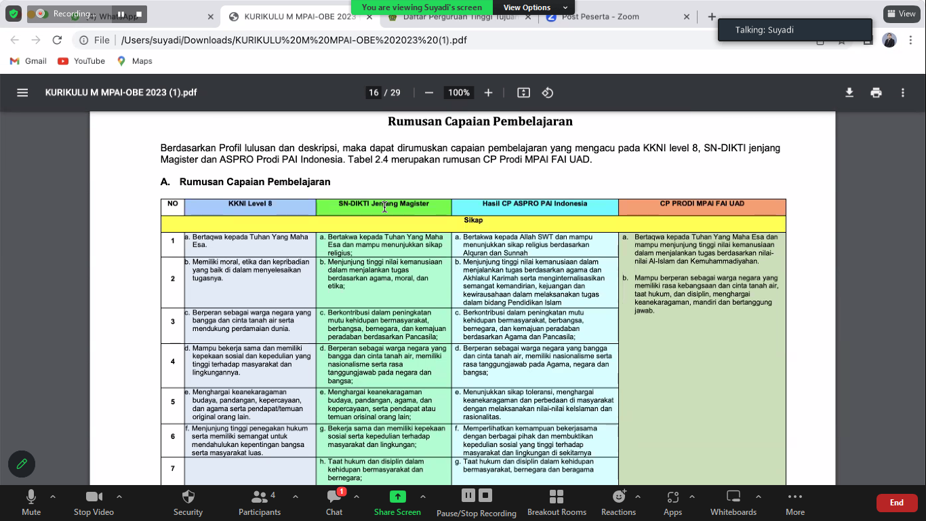The width and height of the screenshot is (926, 521).
Task: Open Whiteboards in Zoom
Action: [733, 503]
